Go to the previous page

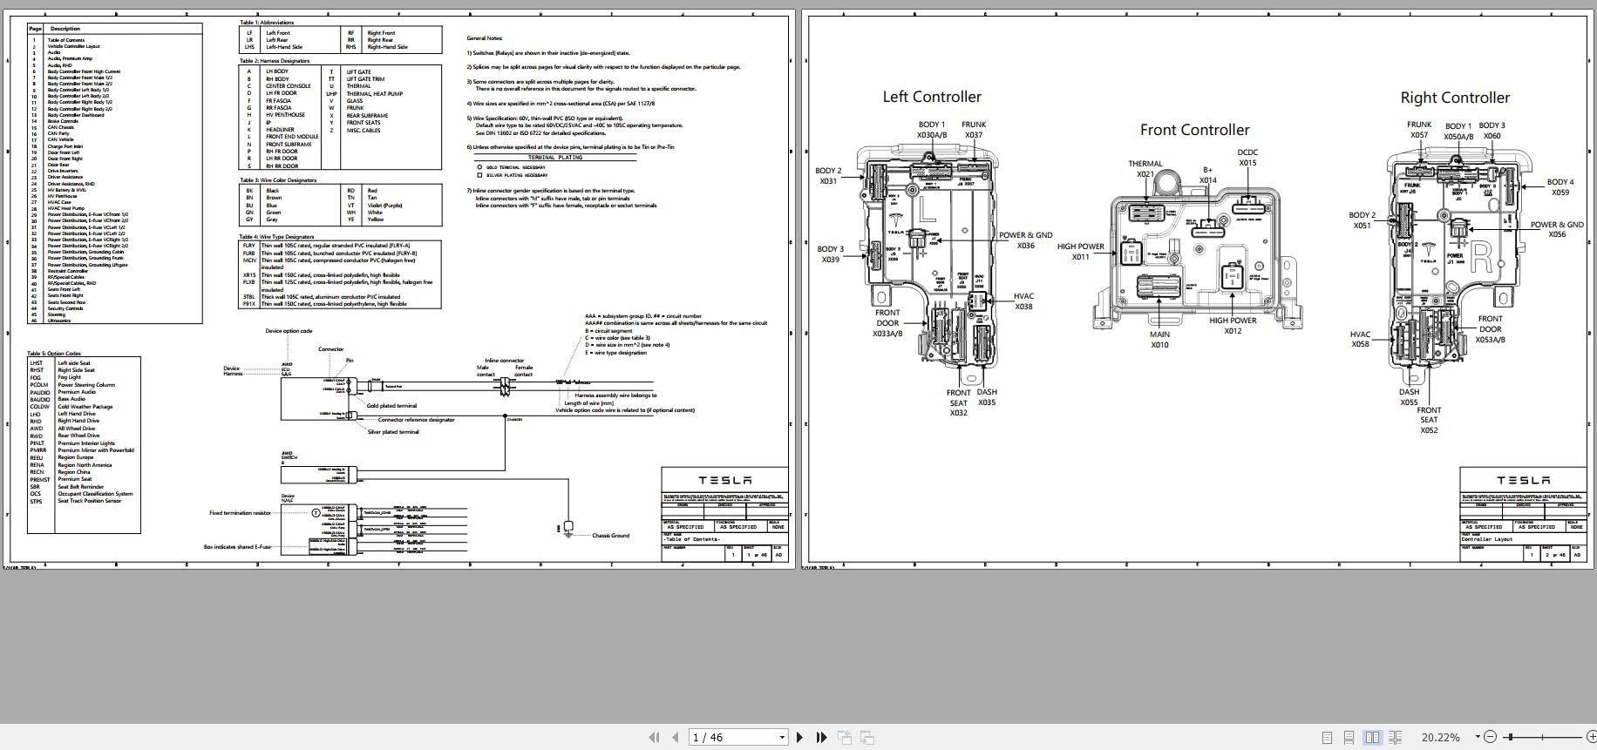click(x=675, y=737)
